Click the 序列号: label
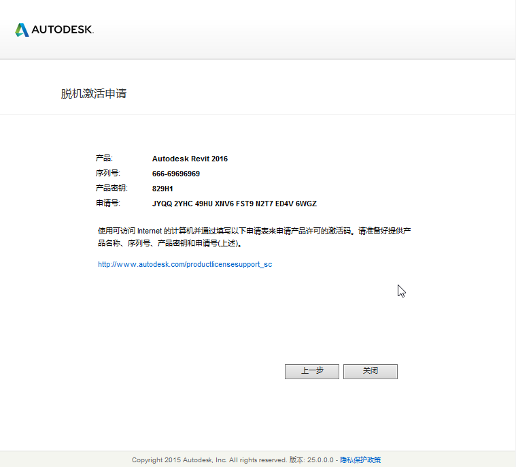516x467 pixels. tap(108, 173)
